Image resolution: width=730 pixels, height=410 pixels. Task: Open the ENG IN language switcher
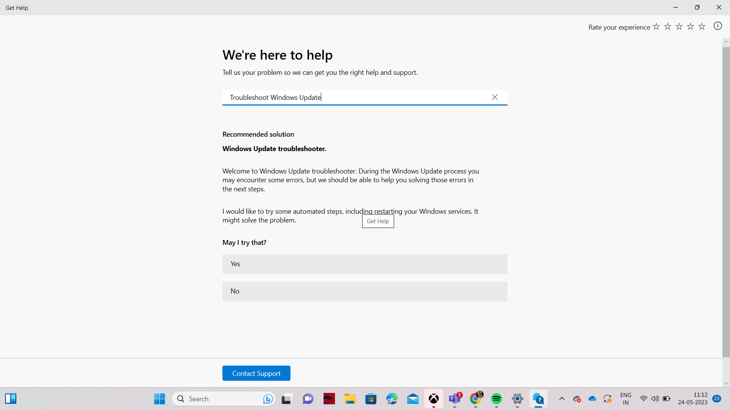pos(625,399)
